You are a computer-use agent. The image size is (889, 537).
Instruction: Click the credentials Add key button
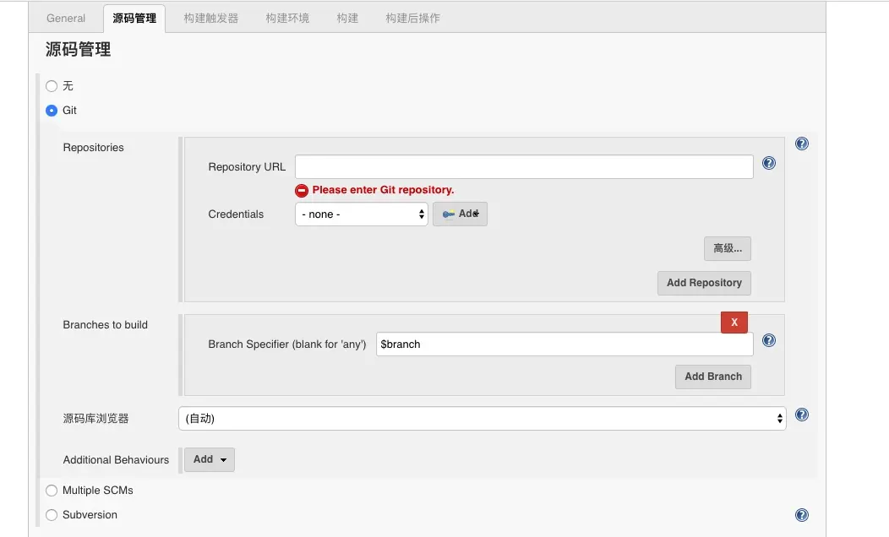coord(460,214)
